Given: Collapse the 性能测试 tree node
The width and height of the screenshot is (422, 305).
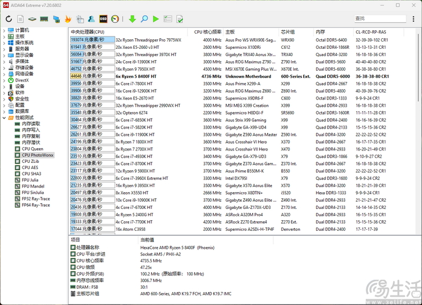Looking at the screenshot, I should [4, 117].
